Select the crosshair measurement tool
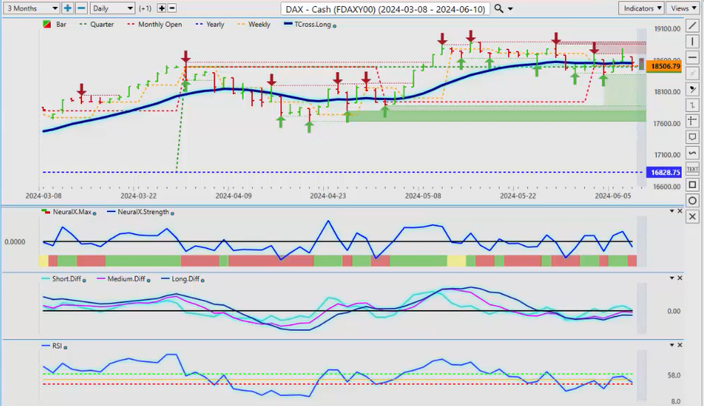This screenshot has width=704, height=406. (x=693, y=121)
